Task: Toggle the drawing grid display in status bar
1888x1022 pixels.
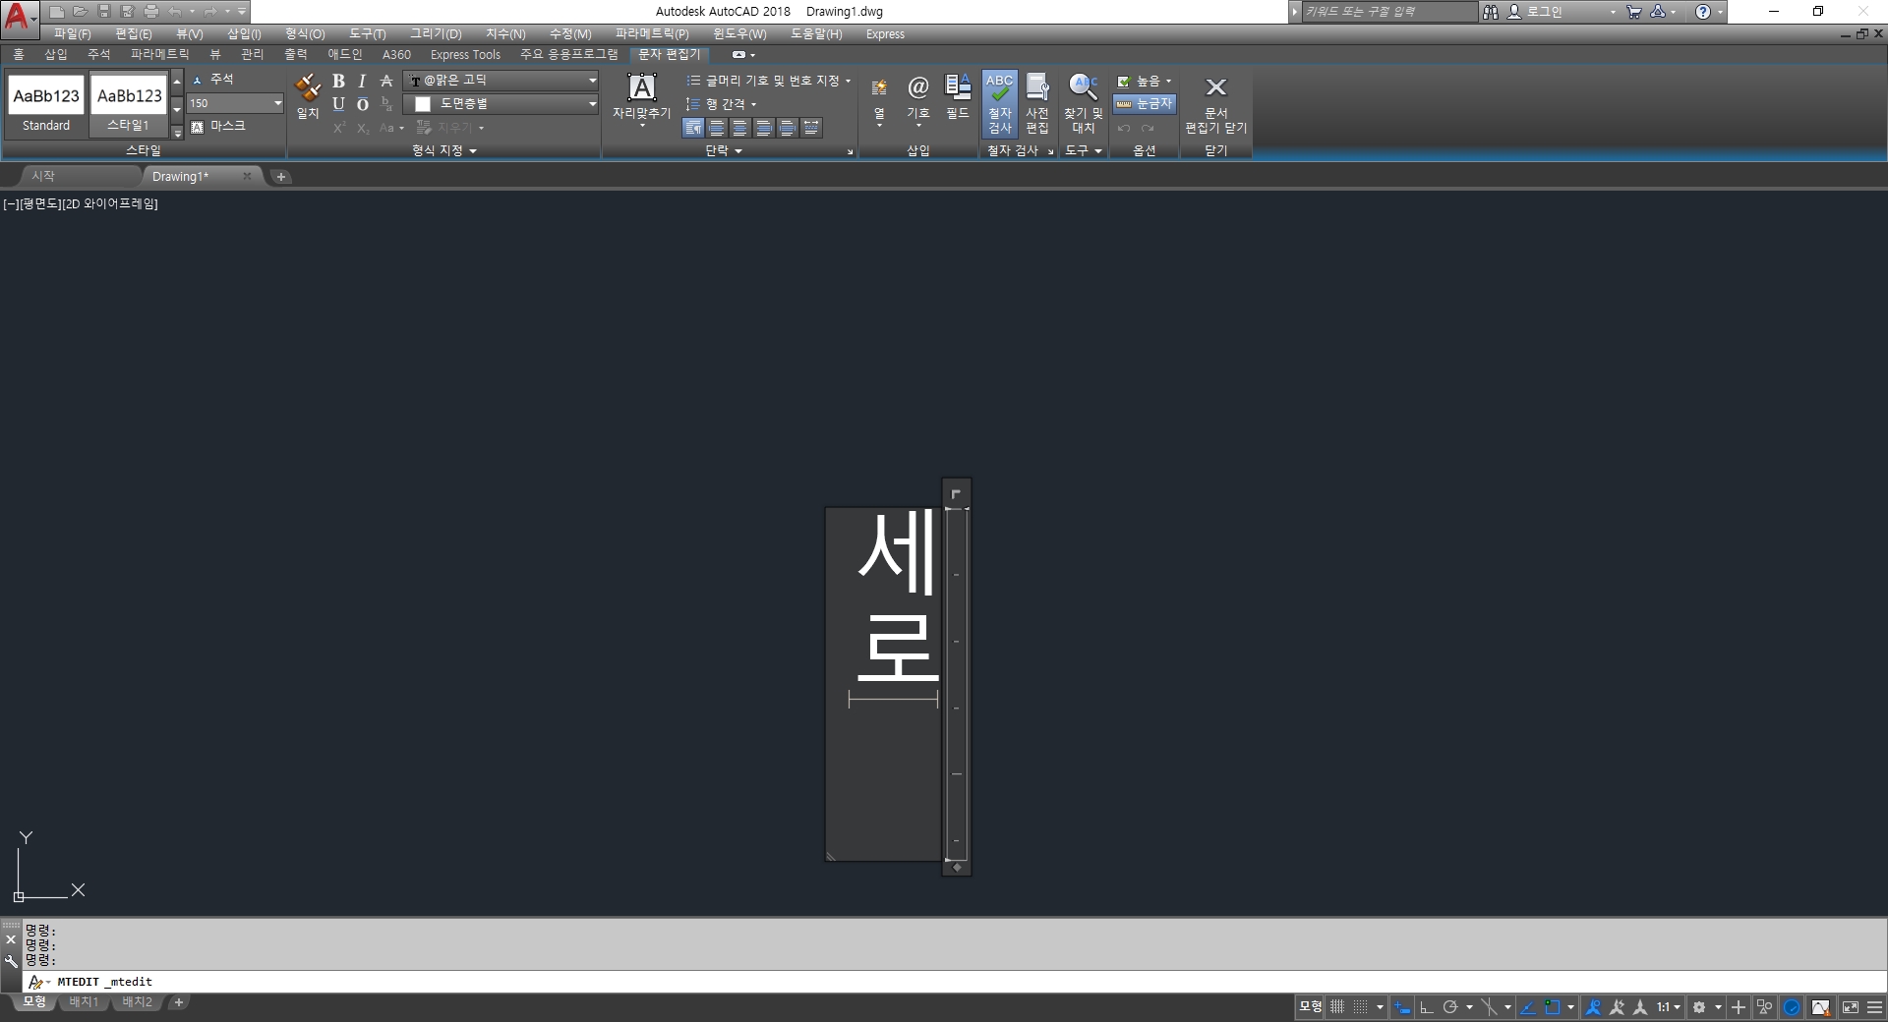Action: [1337, 1007]
